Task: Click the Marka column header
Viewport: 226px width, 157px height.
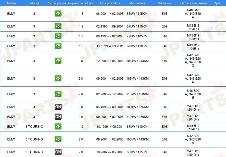Action: (x=11, y=3)
